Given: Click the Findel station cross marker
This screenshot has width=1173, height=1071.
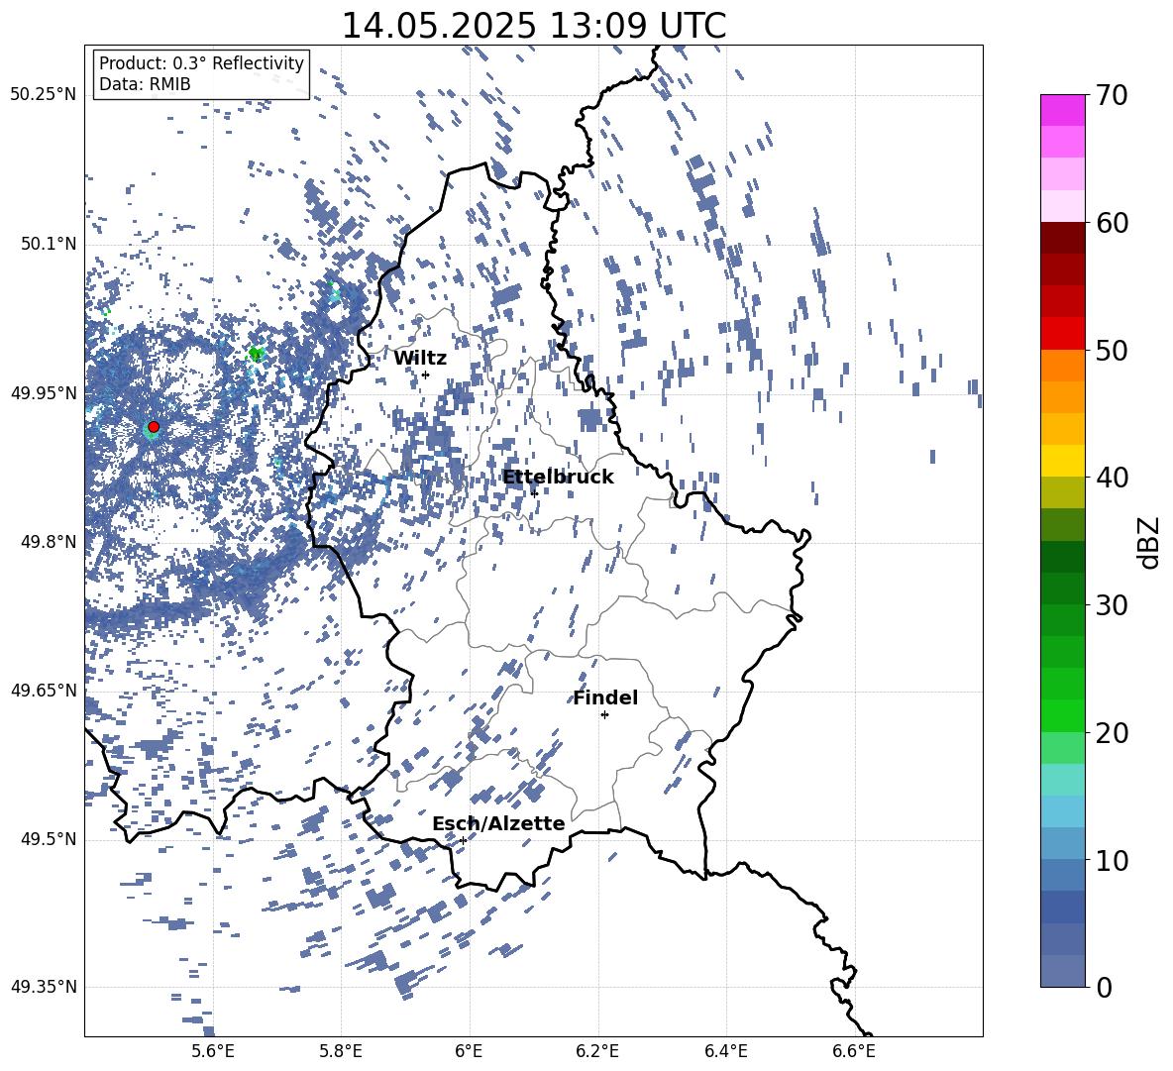Looking at the screenshot, I should click(x=604, y=715).
